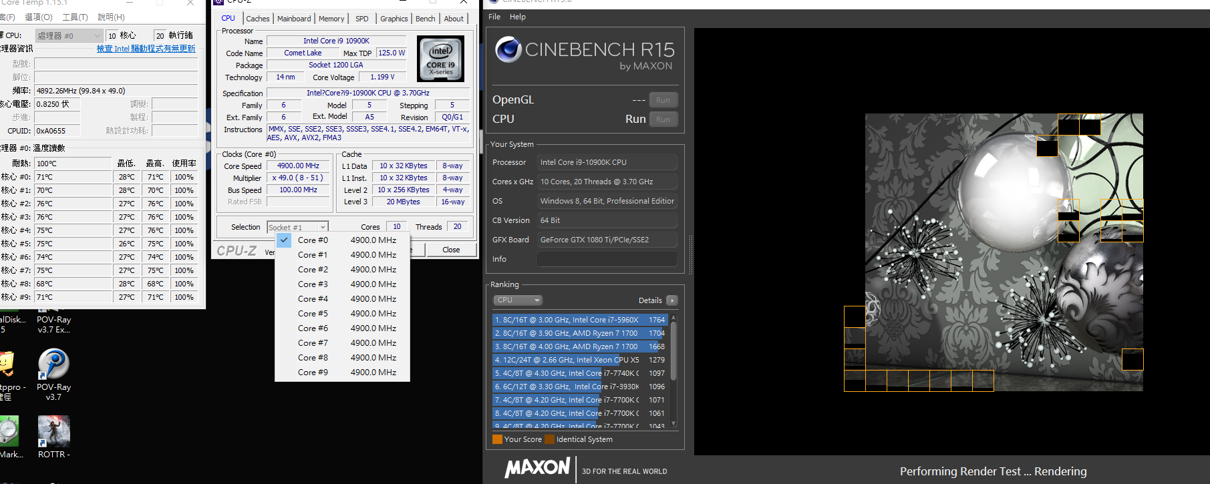
Task: Switch to the Caches tab in CPU-Z
Action: tap(258, 19)
